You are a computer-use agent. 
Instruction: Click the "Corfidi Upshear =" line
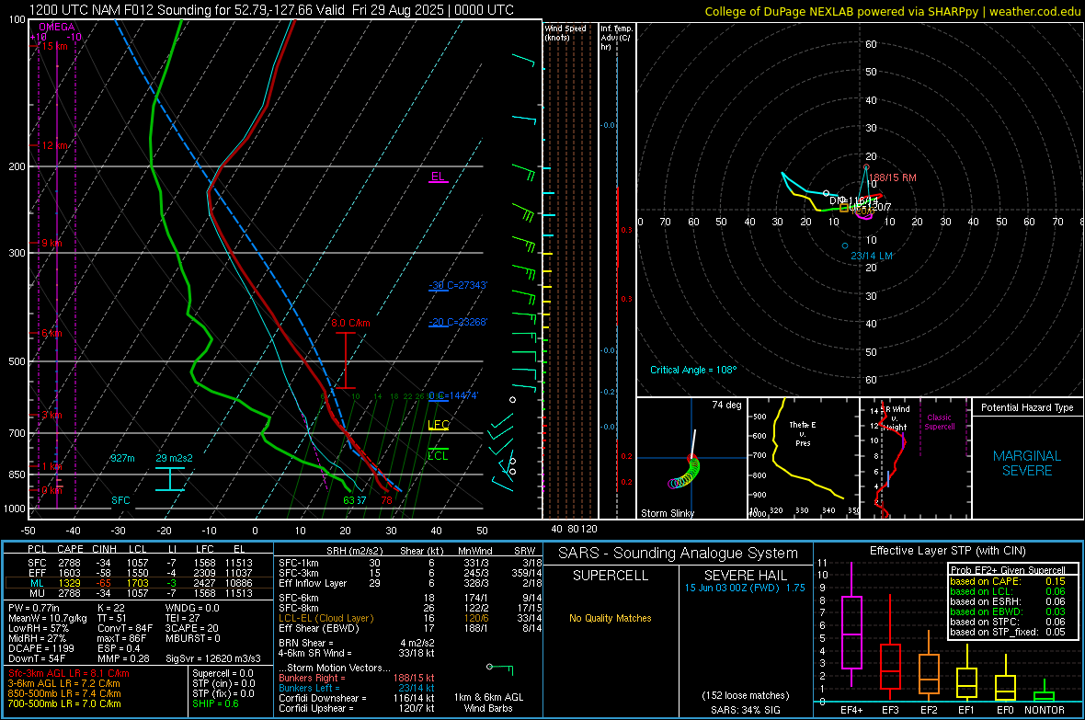[357, 708]
